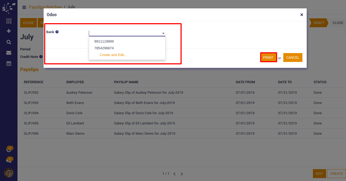Image resolution: width=346 pixels, height=181 pixels.
Task: Go to previous record using left chevron
Action: tap(174, 174)
